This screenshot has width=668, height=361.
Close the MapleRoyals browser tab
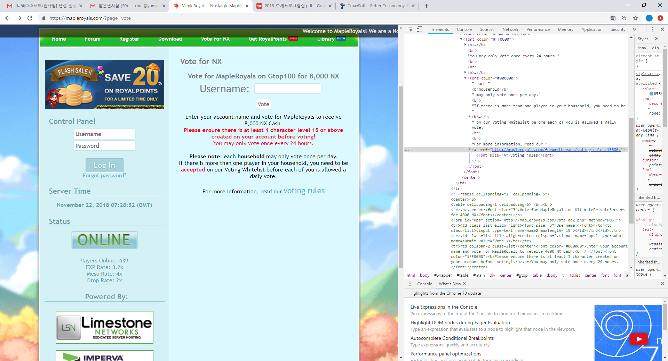(x=247, y=6)
